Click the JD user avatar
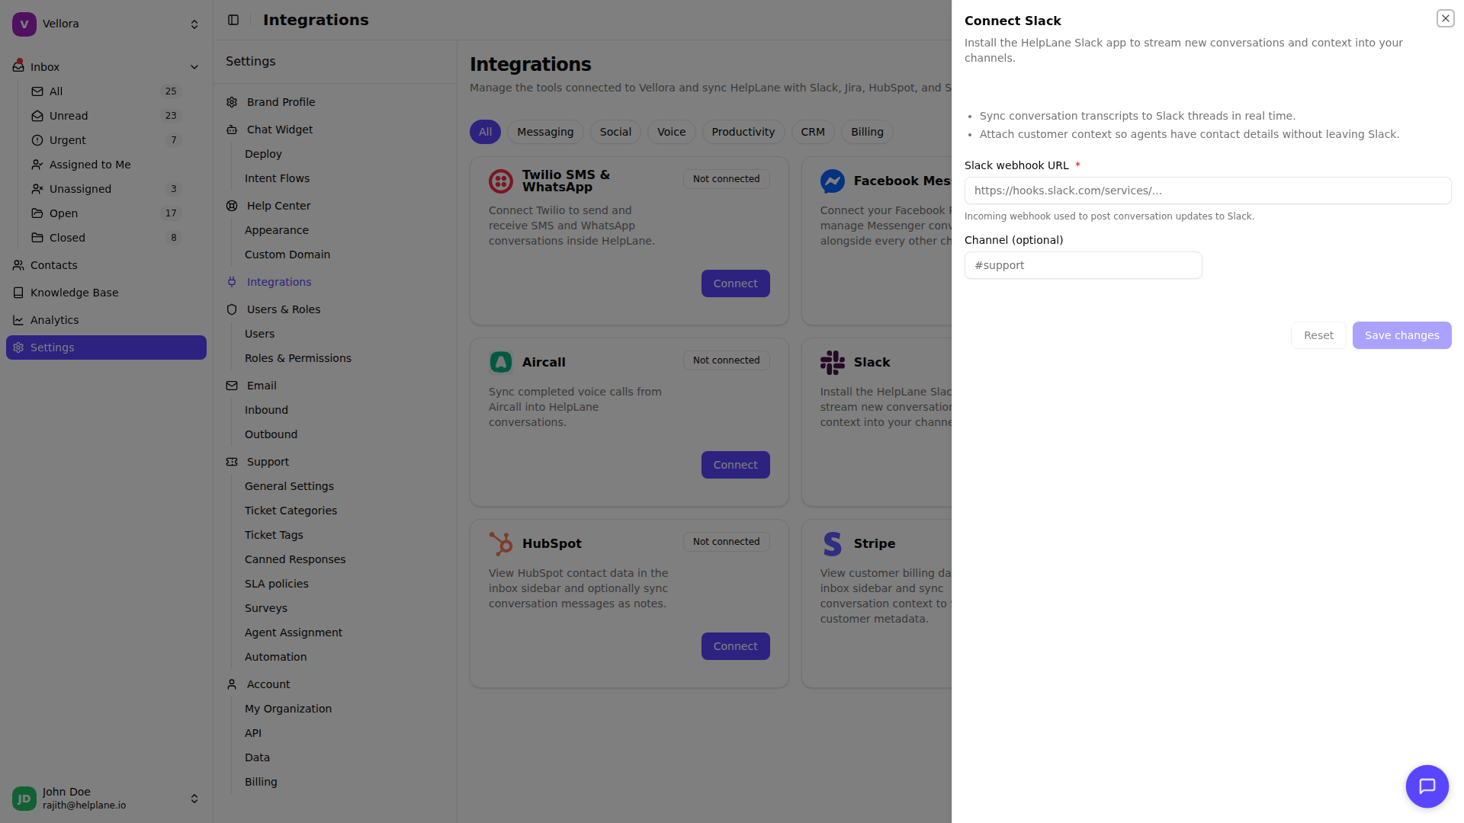 coord(24,799)
